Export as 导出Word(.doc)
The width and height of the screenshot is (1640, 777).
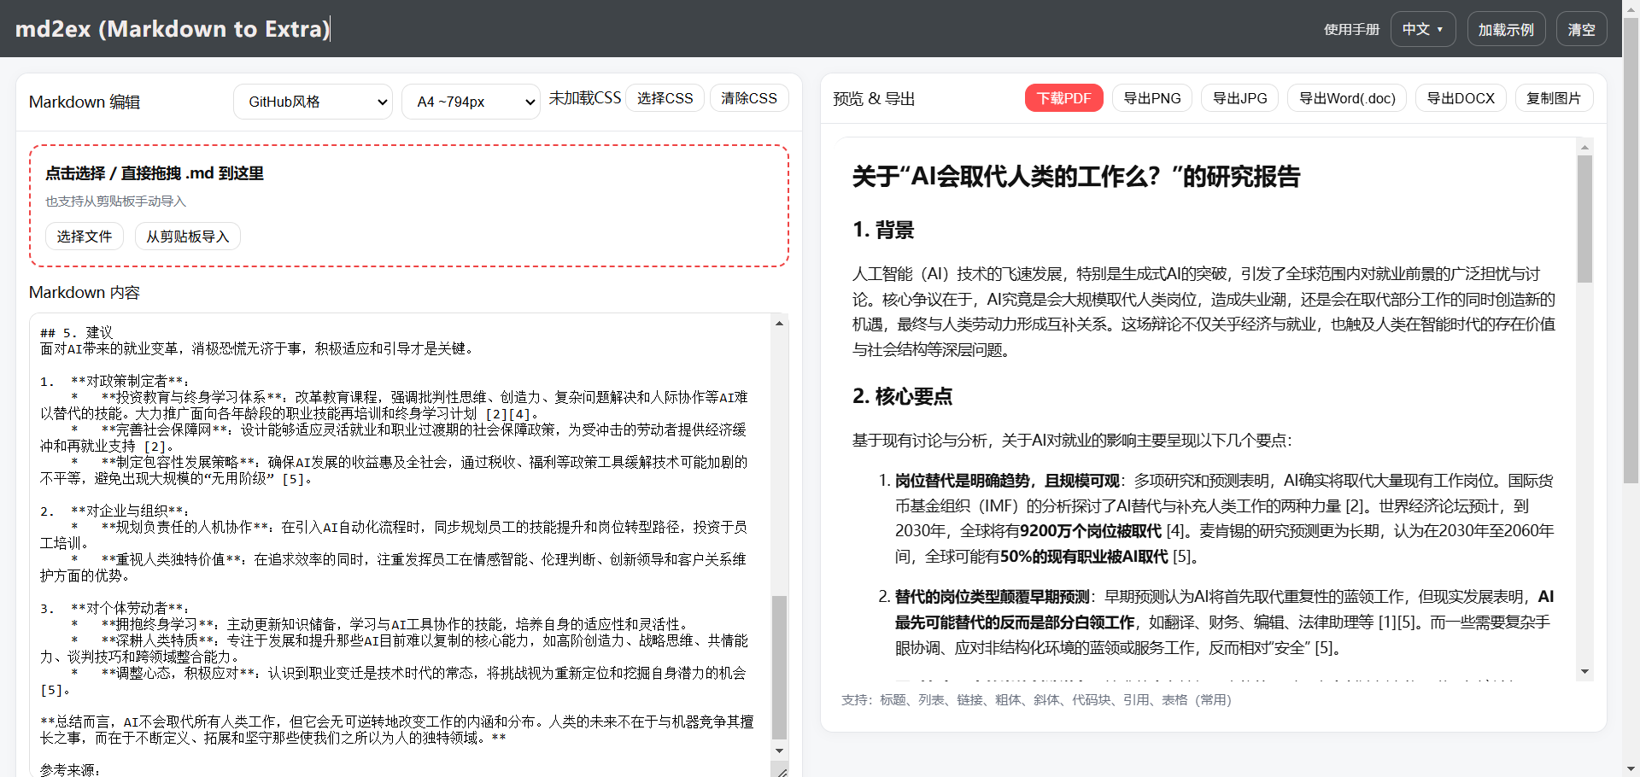pos(1347,98)
